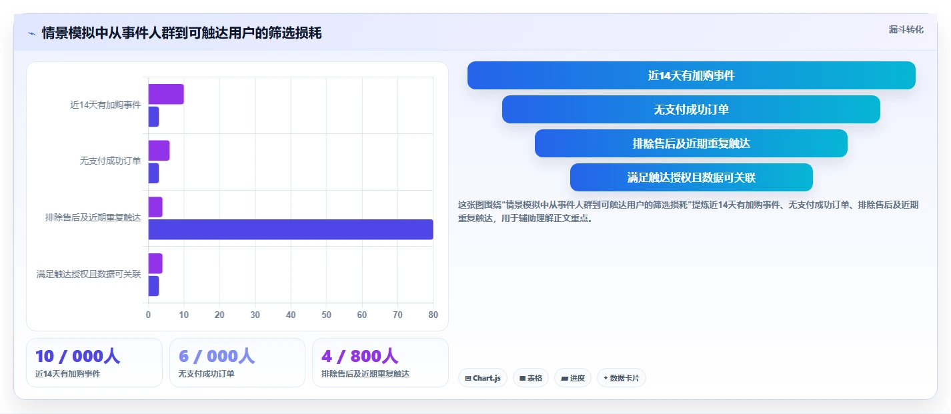
Task: Click the long blue bar reaching 80
Action: pos(291,229)
